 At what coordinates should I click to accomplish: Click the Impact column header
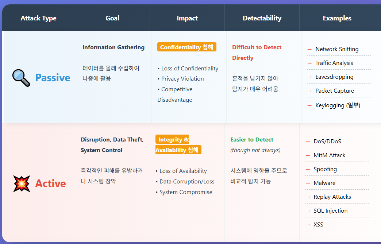tap(187, 18)
